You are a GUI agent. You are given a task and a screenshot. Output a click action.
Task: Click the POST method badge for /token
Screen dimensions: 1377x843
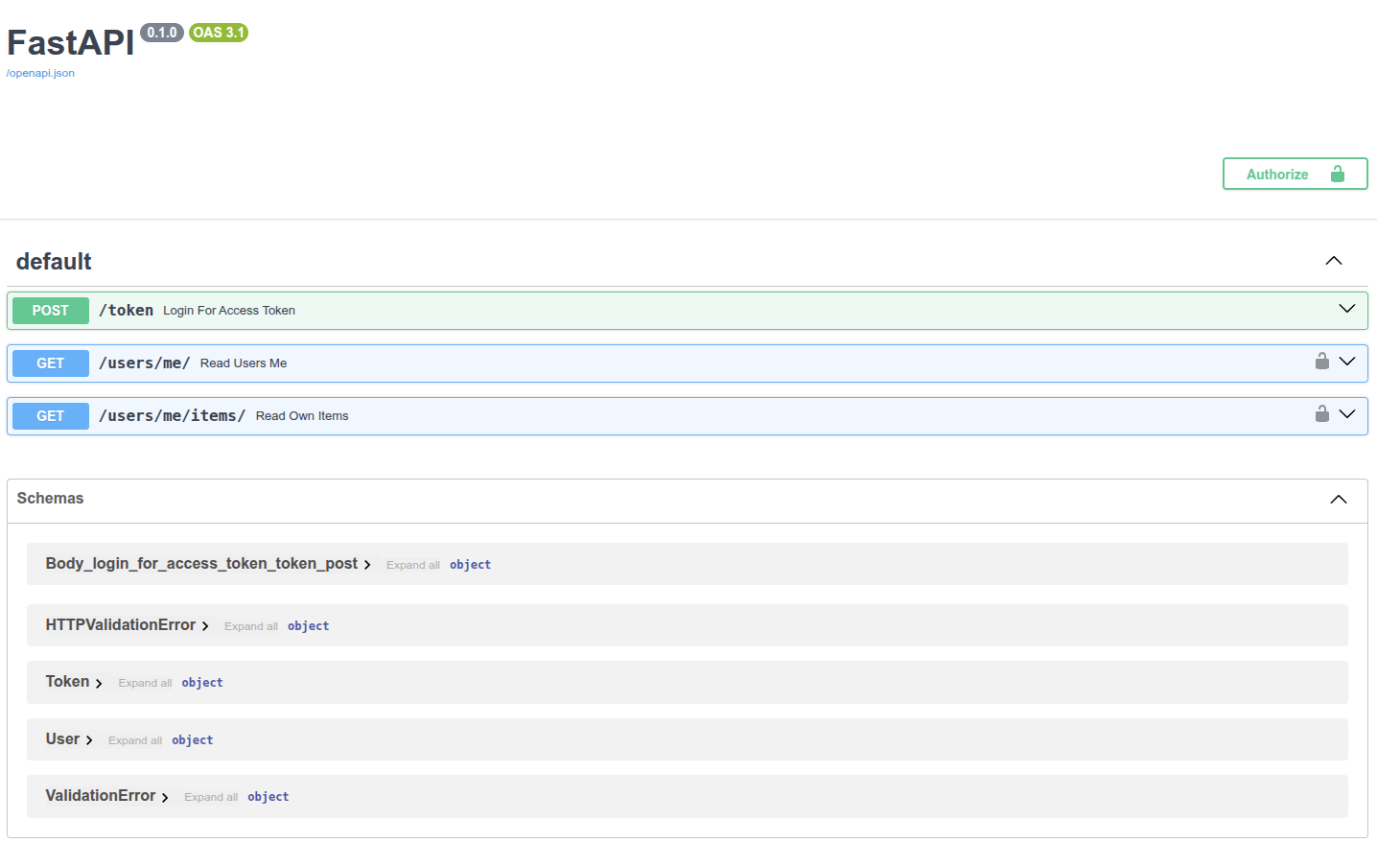[51, 311]
